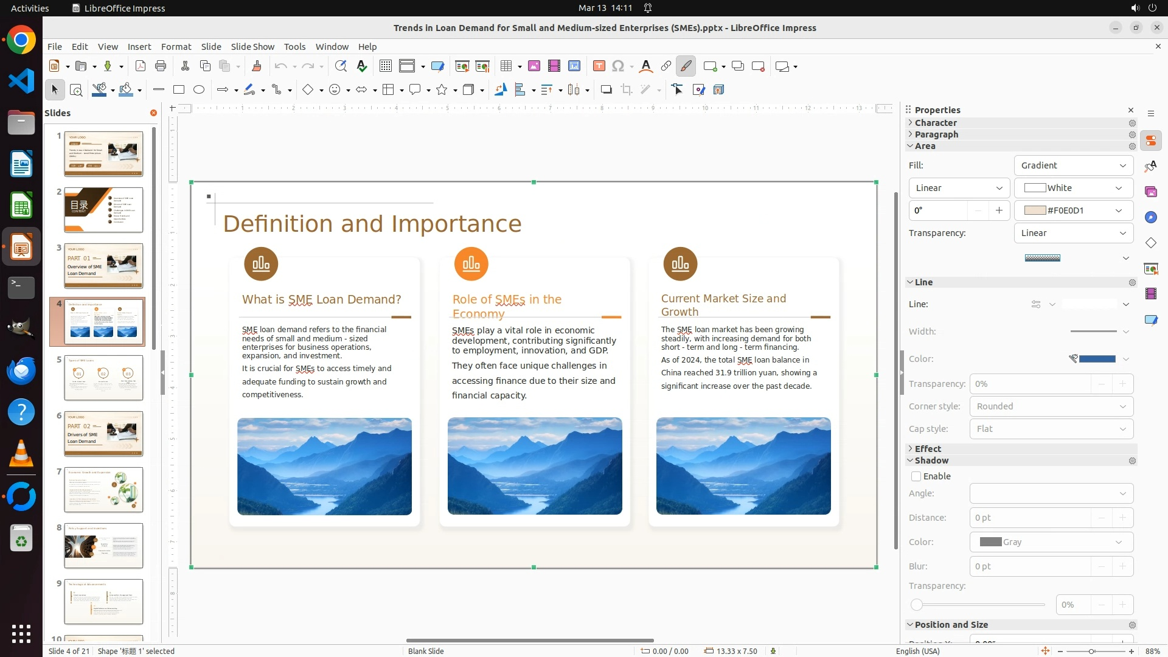Click the Insert Hyperlink icon
This screenshot has width=1168, height=657.
pyautogui.click(x=666, y=66)
